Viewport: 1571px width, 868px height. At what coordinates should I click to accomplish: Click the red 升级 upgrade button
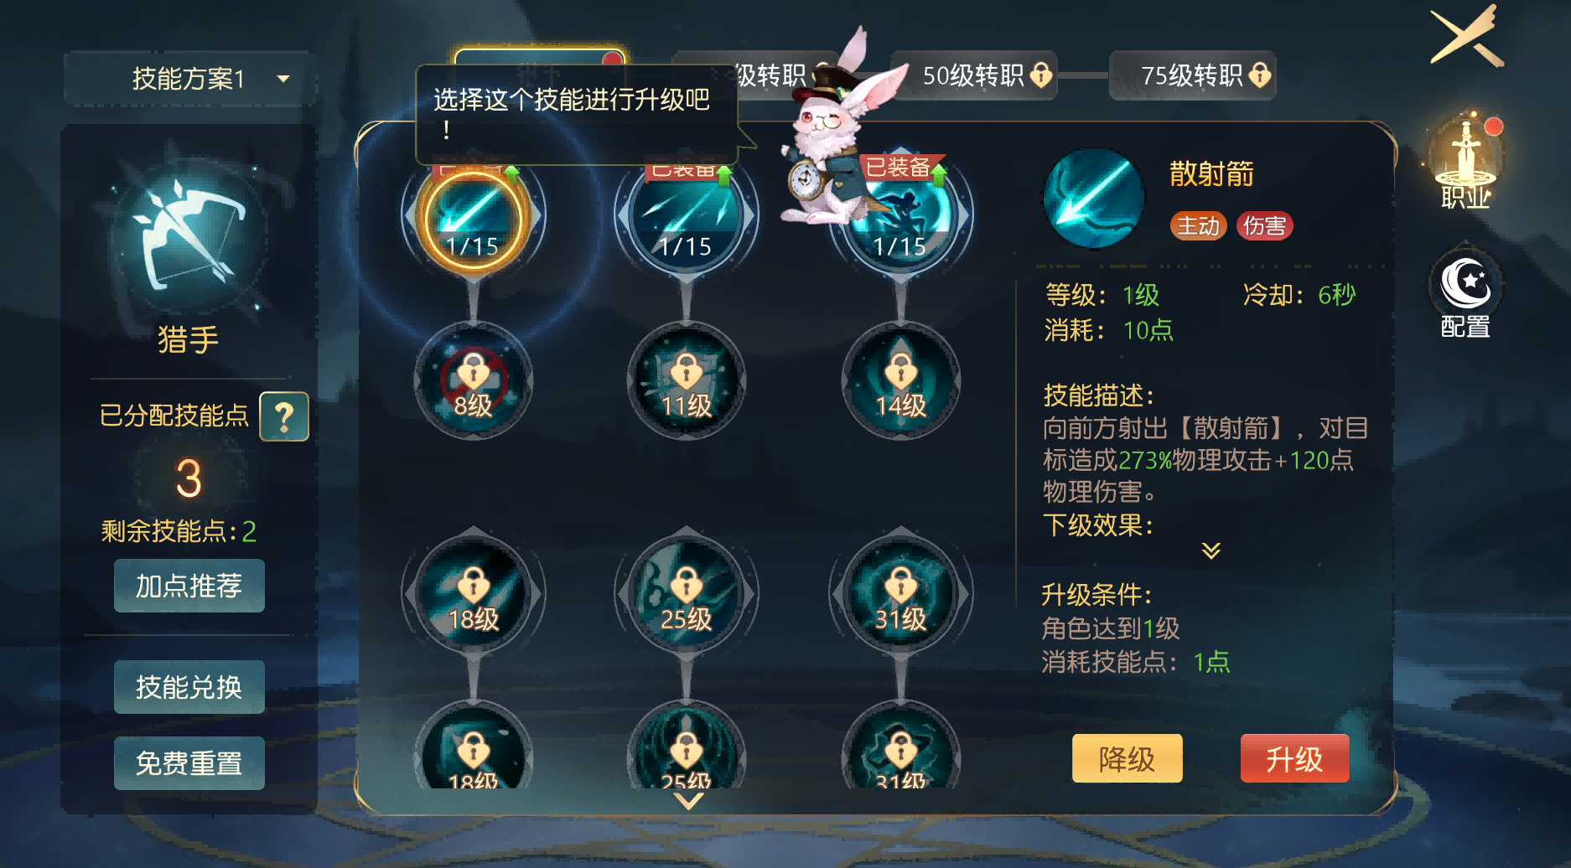point(1294,759)
